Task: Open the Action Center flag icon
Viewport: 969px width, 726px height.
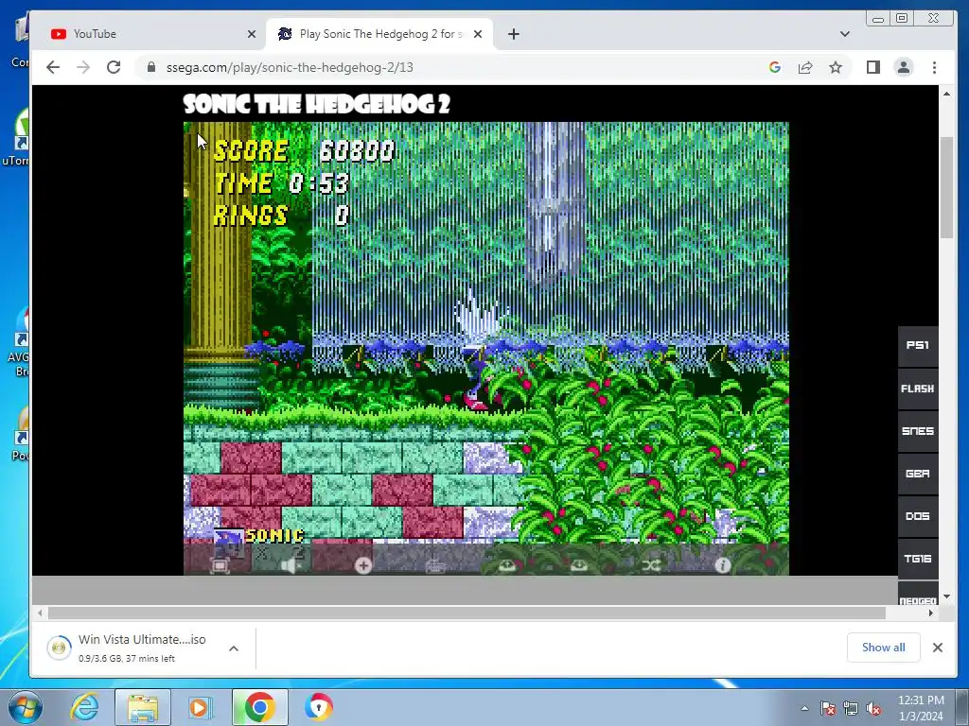Action: pos(828,709)
